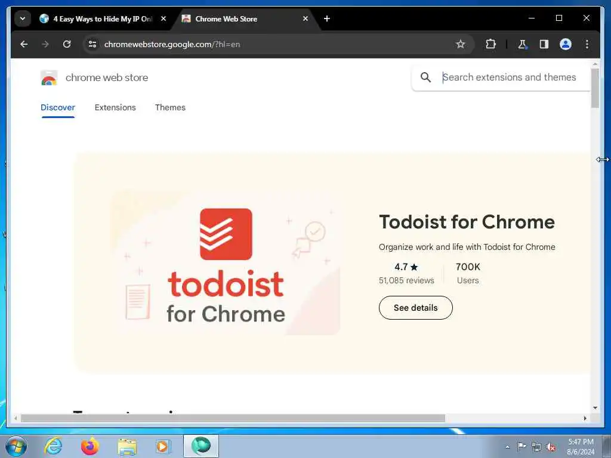The image size is (611, 458).
Task: Open the Extensions tab
Action: point(115,107)
